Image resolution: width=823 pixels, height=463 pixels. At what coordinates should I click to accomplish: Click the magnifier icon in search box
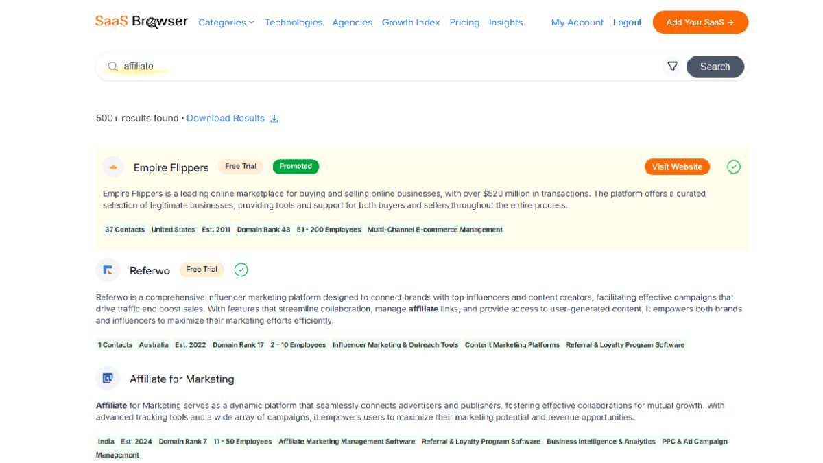(x=112, y=67)
